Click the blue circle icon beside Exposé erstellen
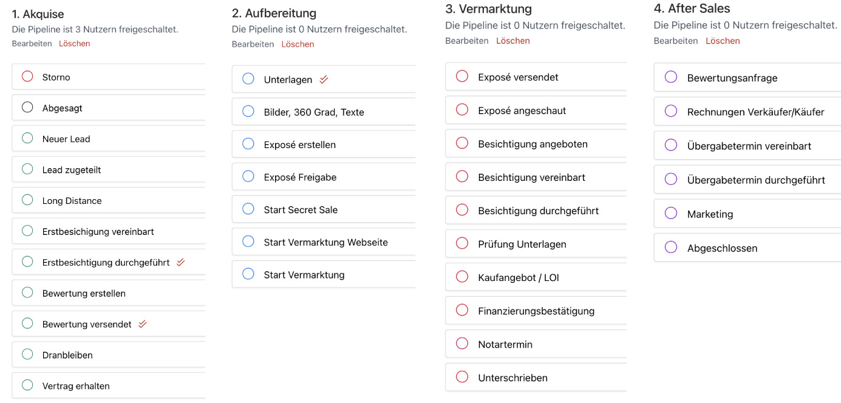The height and width of the screenshot is (403, 841). (x=248, y=144)
